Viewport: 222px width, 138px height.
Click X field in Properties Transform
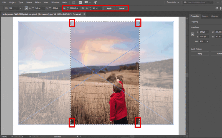pos(204,32)
